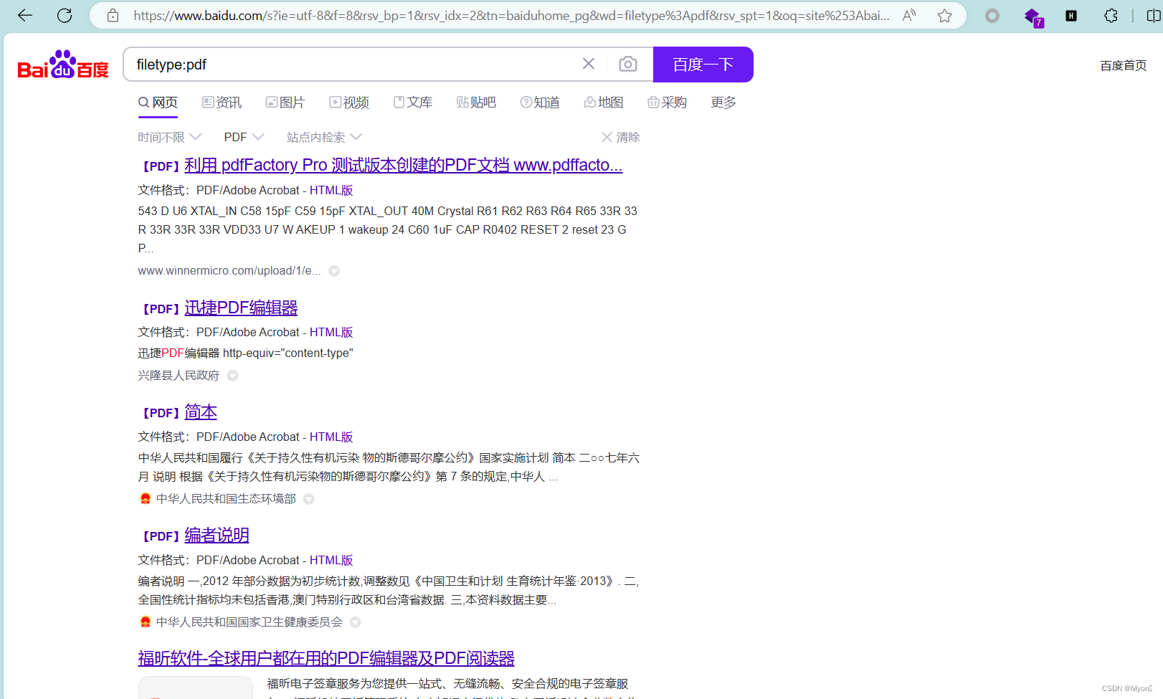Viewport: 1163px width, 699px height.
Task: Expand PDF file type filter dropdown
Action: [244, 137]
